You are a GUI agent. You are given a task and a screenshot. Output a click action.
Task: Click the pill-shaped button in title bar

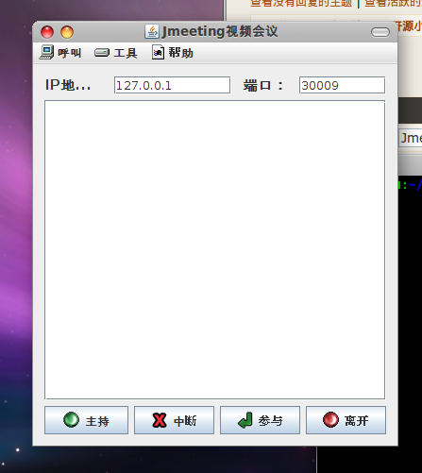pyautogui.click(x=380, y=32)
